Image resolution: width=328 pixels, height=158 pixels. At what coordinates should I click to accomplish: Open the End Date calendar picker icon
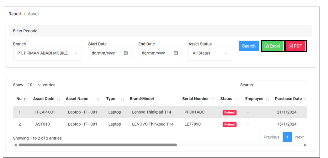(x=176, y=53)
